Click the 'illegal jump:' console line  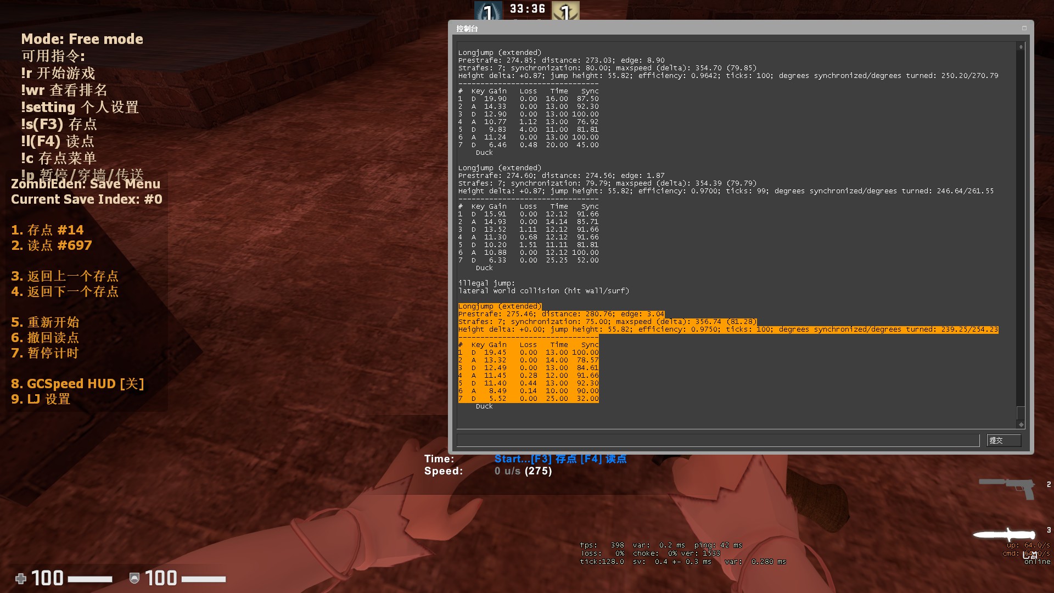tap(486, 283)
